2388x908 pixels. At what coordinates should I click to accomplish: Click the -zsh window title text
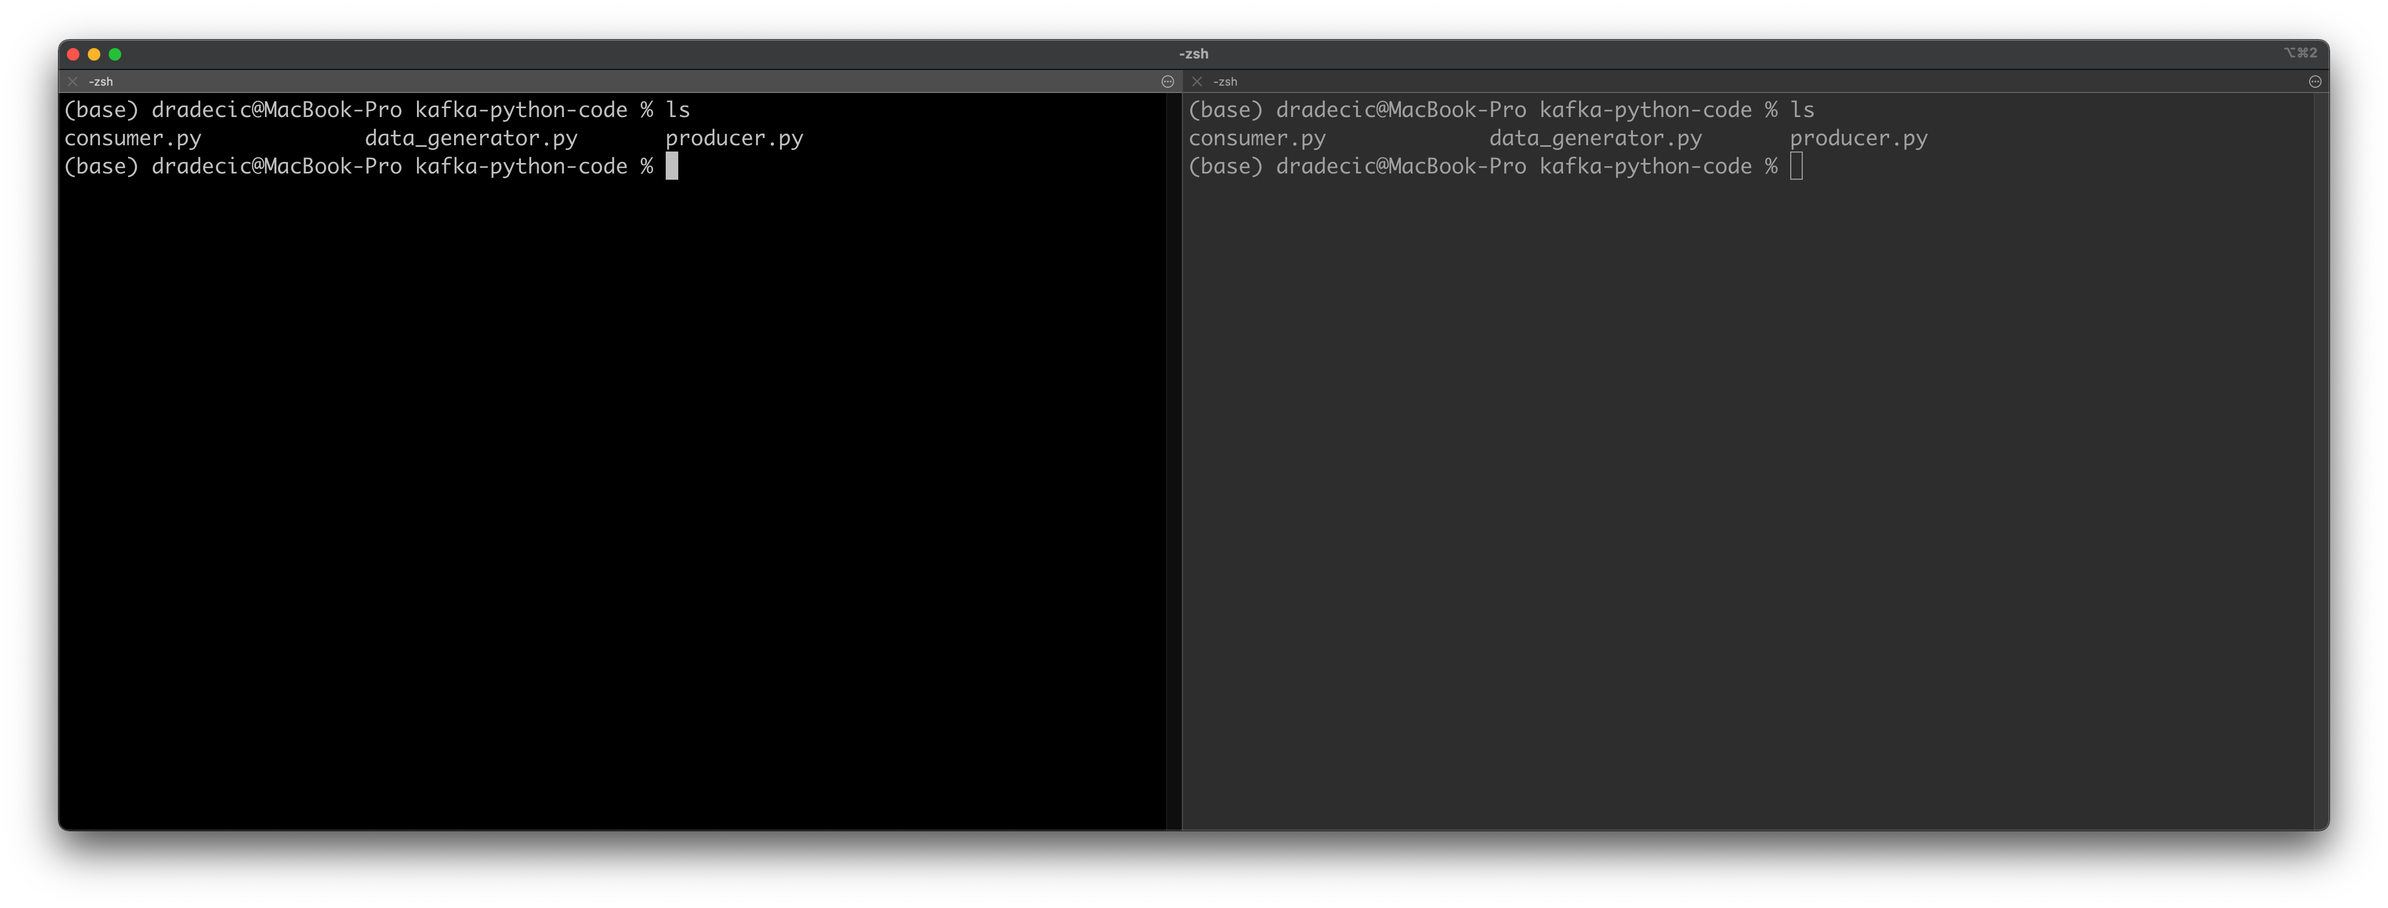tap(1194, 53)
